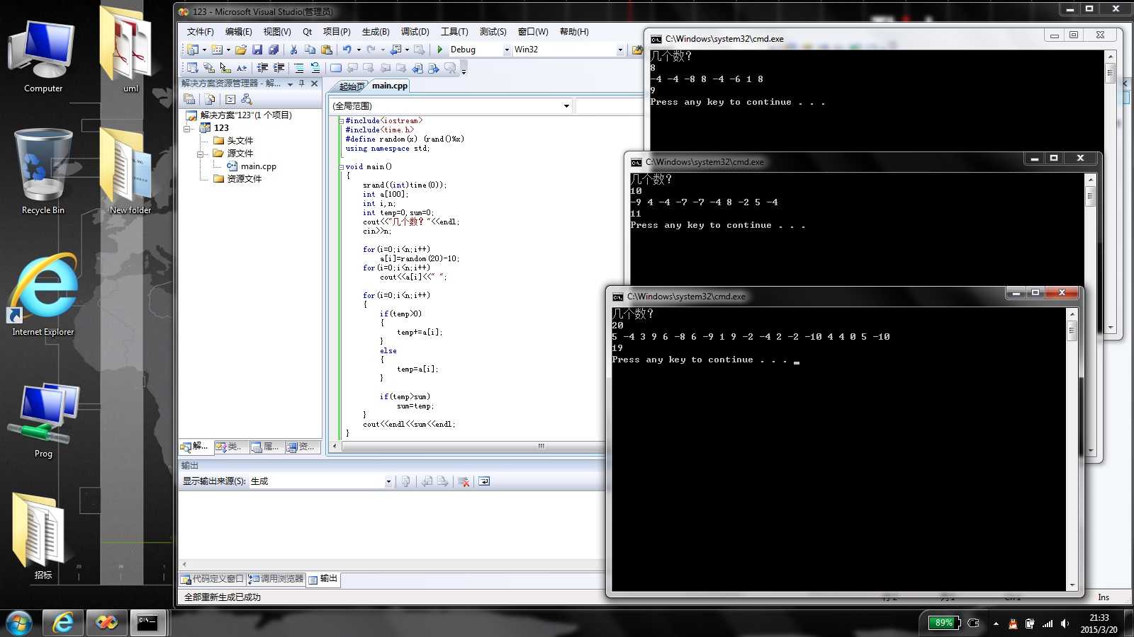Image resolution: width=1134 pixels, height=637 pixels.
Task: Toggle word wrap icon in output toolbar
Action: point(484,481)
